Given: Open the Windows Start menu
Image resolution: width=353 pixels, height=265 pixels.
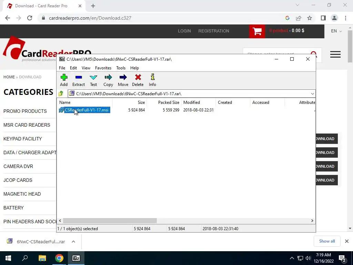Looking at the screenshot, I should pyautogui.click(x=8, y=258).
